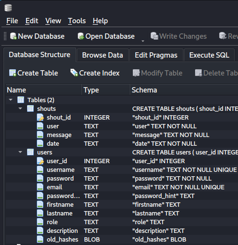Switch to the Execute SQL tab

click(209, 55)
